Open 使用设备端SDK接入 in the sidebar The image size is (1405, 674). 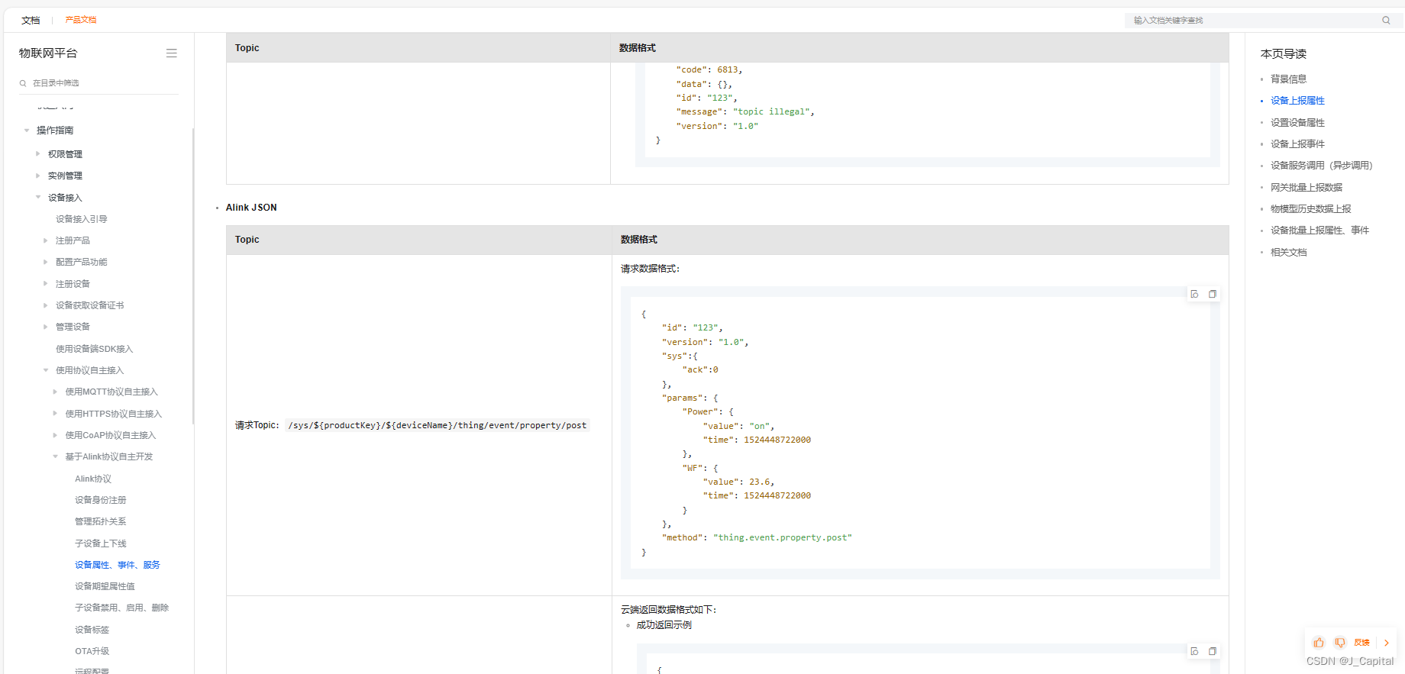click(x=94, y=349)
